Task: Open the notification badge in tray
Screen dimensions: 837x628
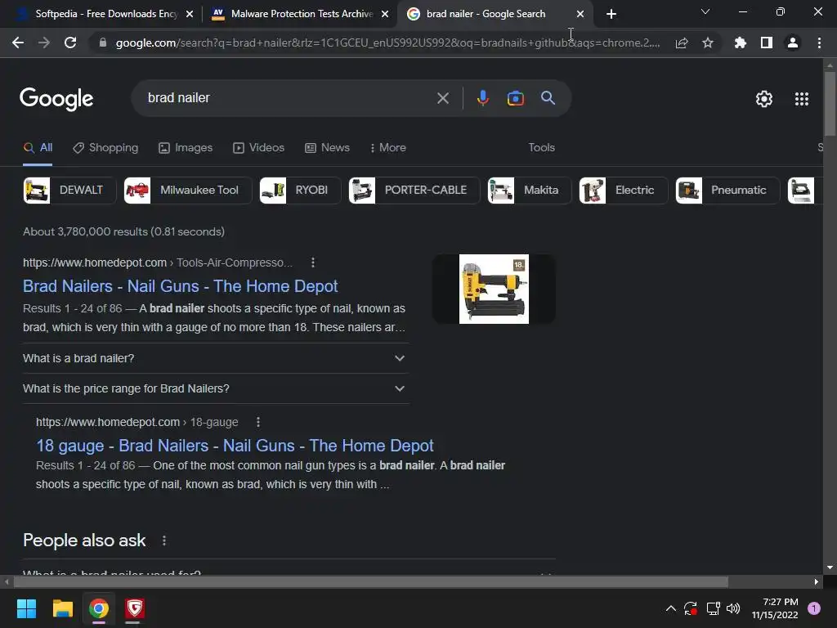Action: (x=814, y=608)
